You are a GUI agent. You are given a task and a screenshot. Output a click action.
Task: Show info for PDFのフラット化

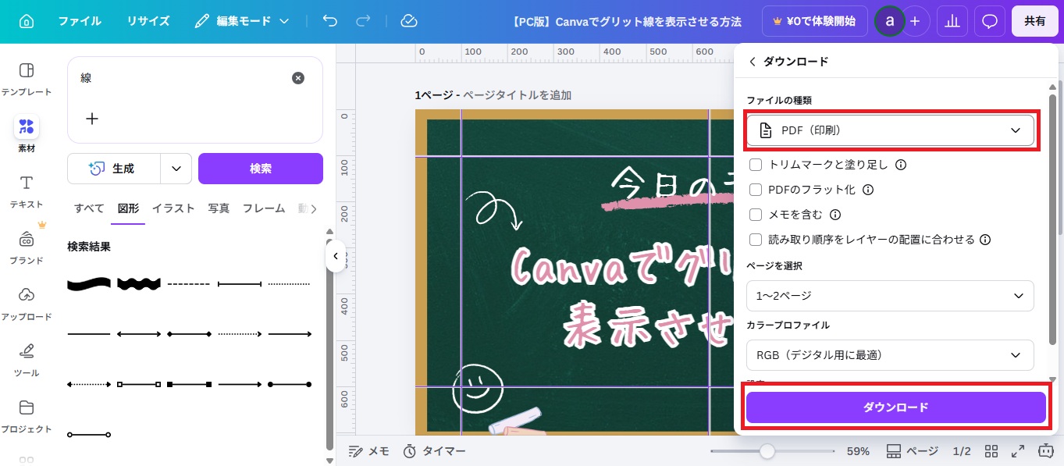(x=868, y=190)
